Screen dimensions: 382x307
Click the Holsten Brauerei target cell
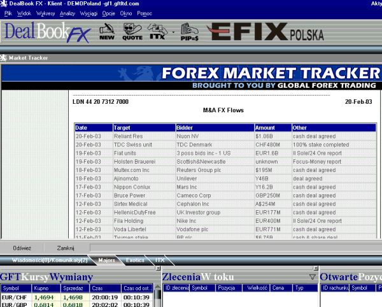tap(145, 162)
